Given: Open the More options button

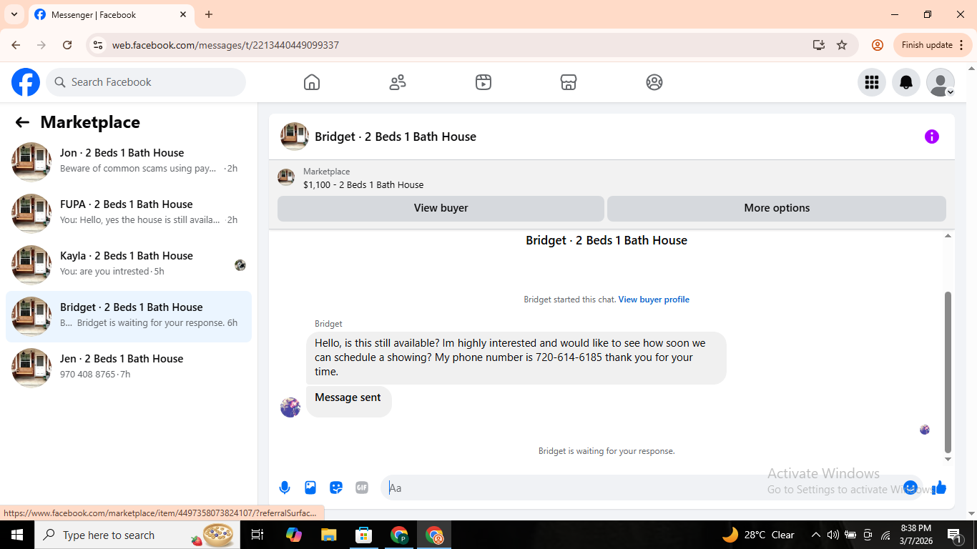Looking at the screenshot, I should coord(777,208).
